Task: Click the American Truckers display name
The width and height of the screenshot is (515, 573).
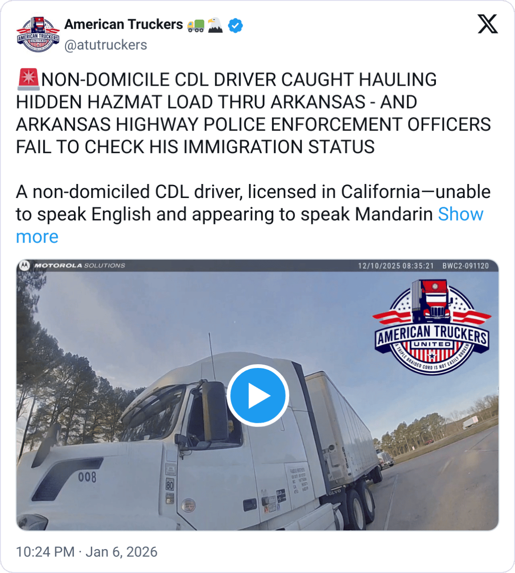Action: (124, 24)
